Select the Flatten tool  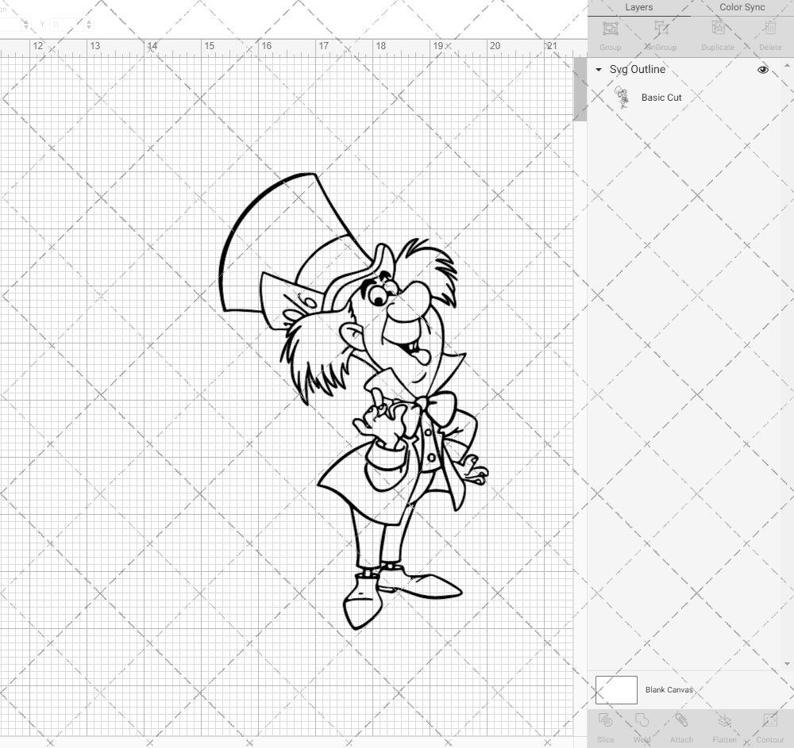coord(724,726)
